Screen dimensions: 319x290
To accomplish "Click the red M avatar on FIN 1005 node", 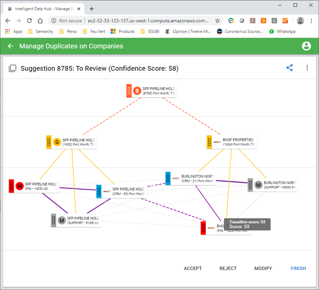I will 19,186.
